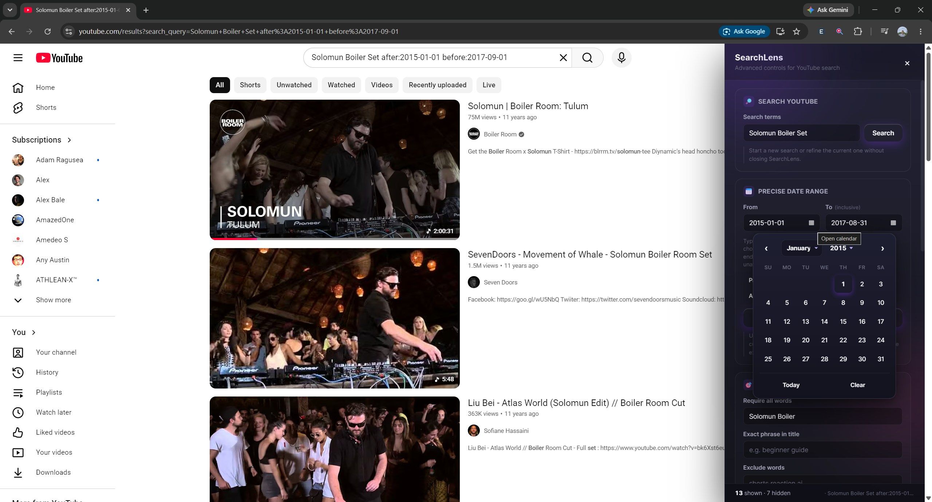Open Solomun | Boiler Room: Tulum video title

[x=528, y=106]
